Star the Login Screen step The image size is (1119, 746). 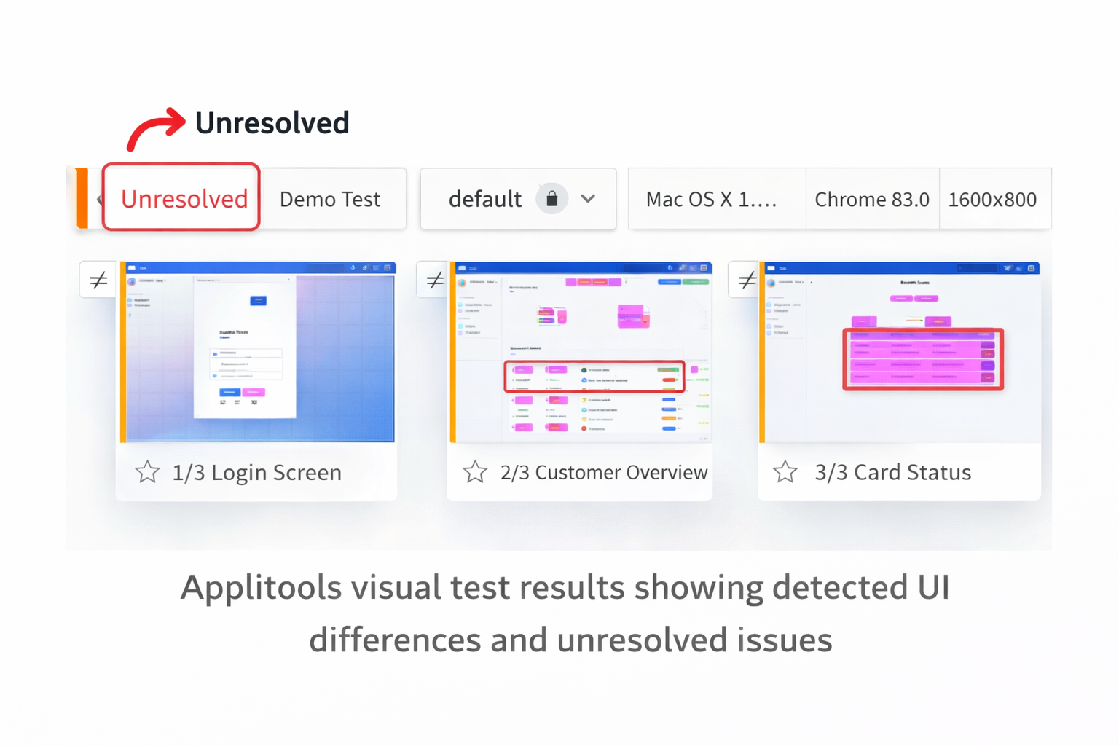[147, 472]
